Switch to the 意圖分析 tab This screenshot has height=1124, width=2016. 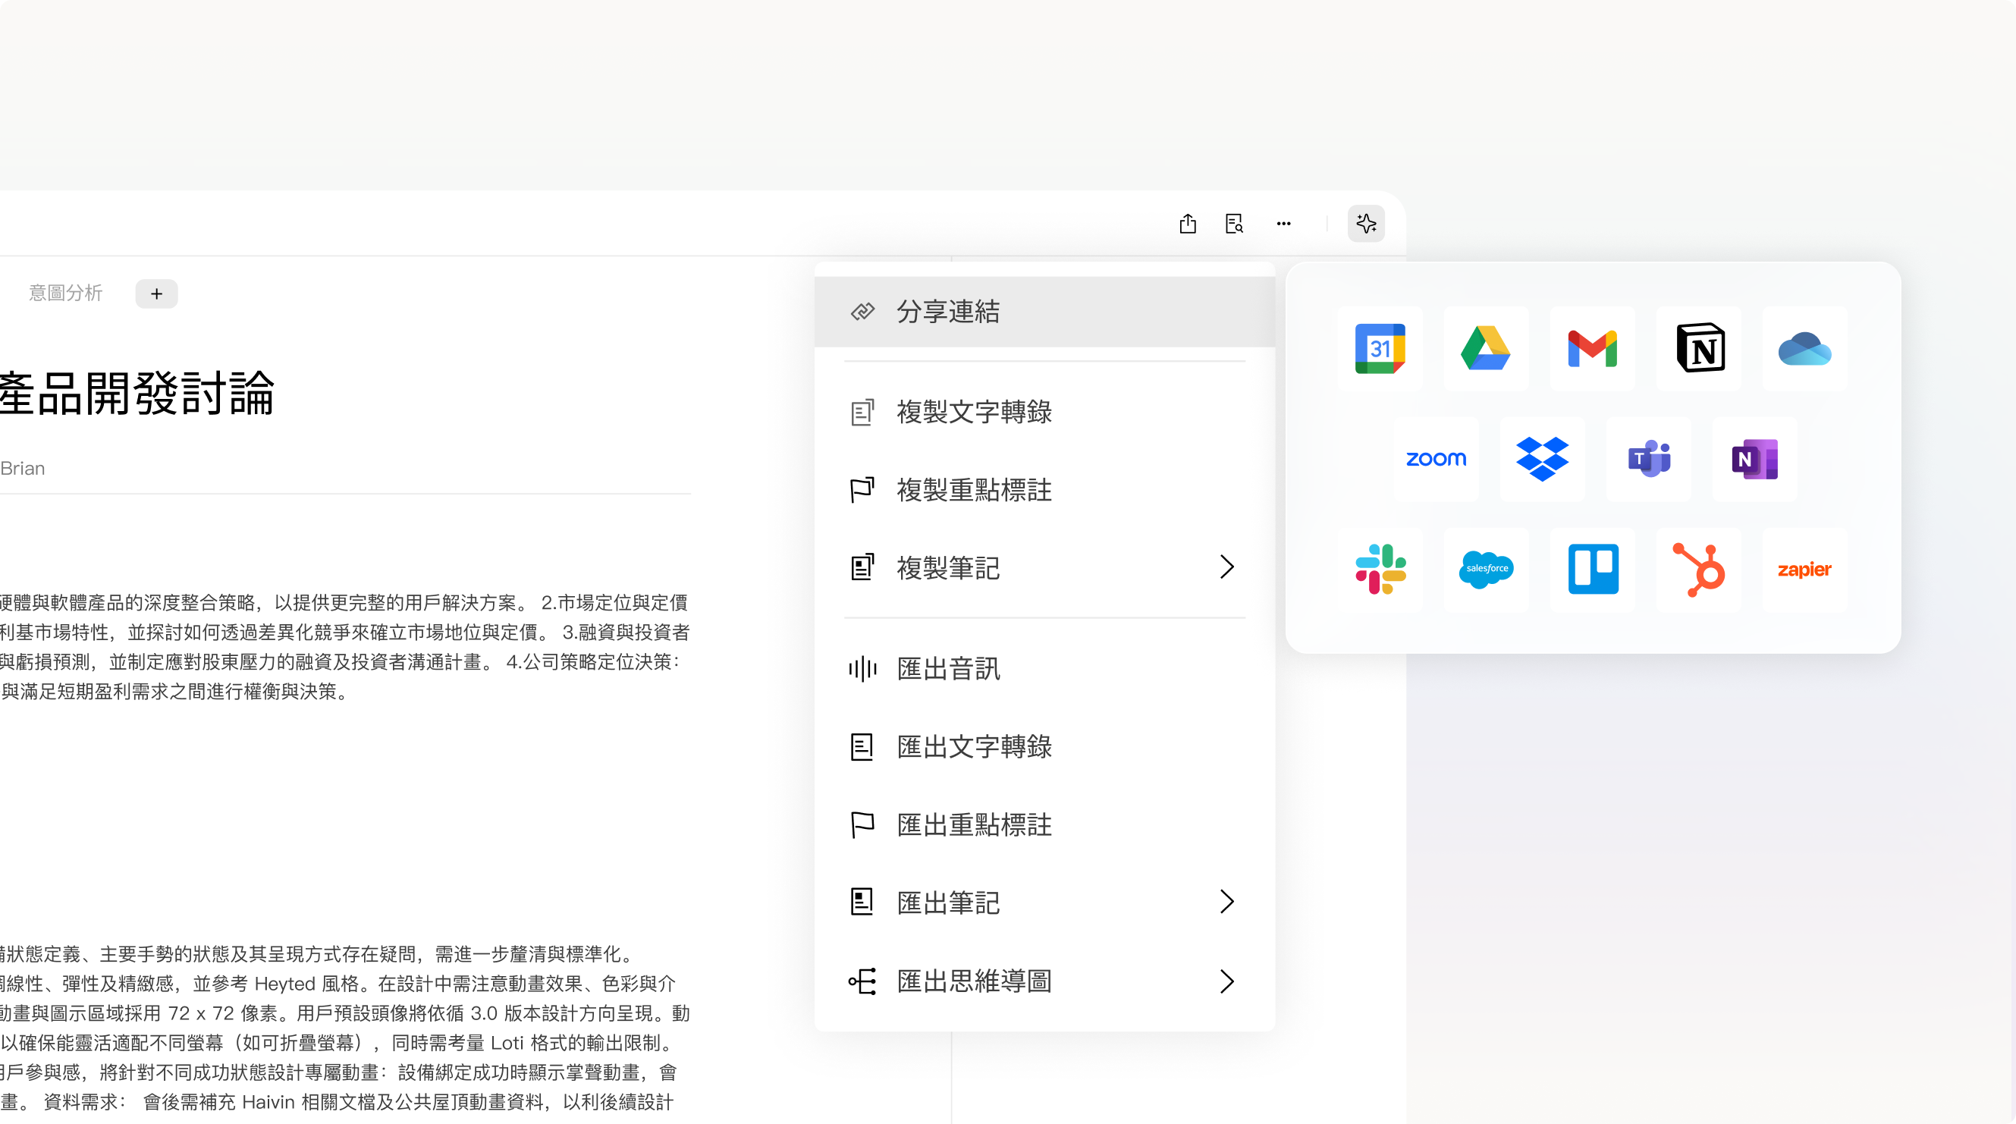66,294
